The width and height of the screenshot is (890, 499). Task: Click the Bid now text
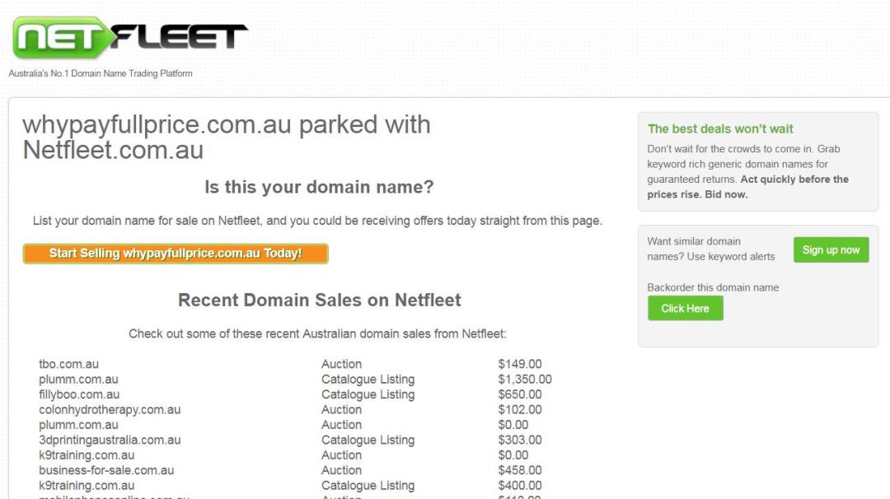(x=724, y=194)
